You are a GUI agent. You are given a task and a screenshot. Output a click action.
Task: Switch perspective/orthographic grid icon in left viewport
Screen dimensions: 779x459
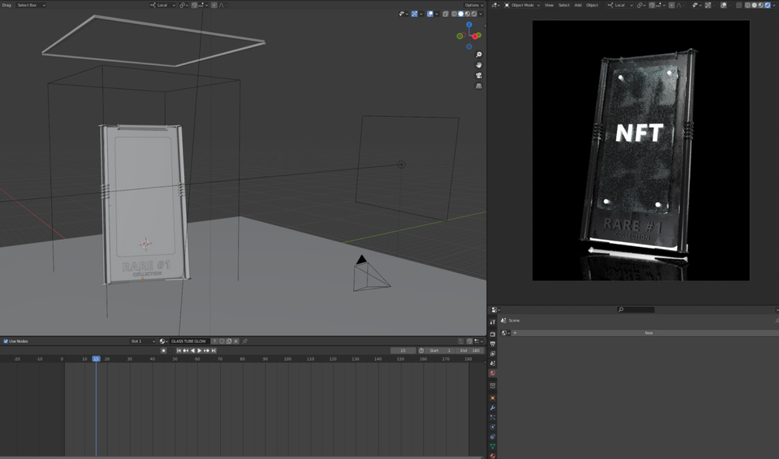click(478, 86)
